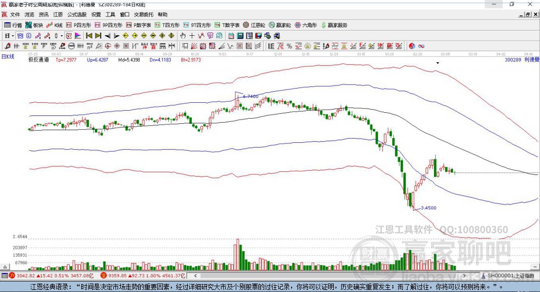Activate the crosshair cursor tool
Image resolution: width=540 pixels, height=292 pixels.
coord(192,35)
